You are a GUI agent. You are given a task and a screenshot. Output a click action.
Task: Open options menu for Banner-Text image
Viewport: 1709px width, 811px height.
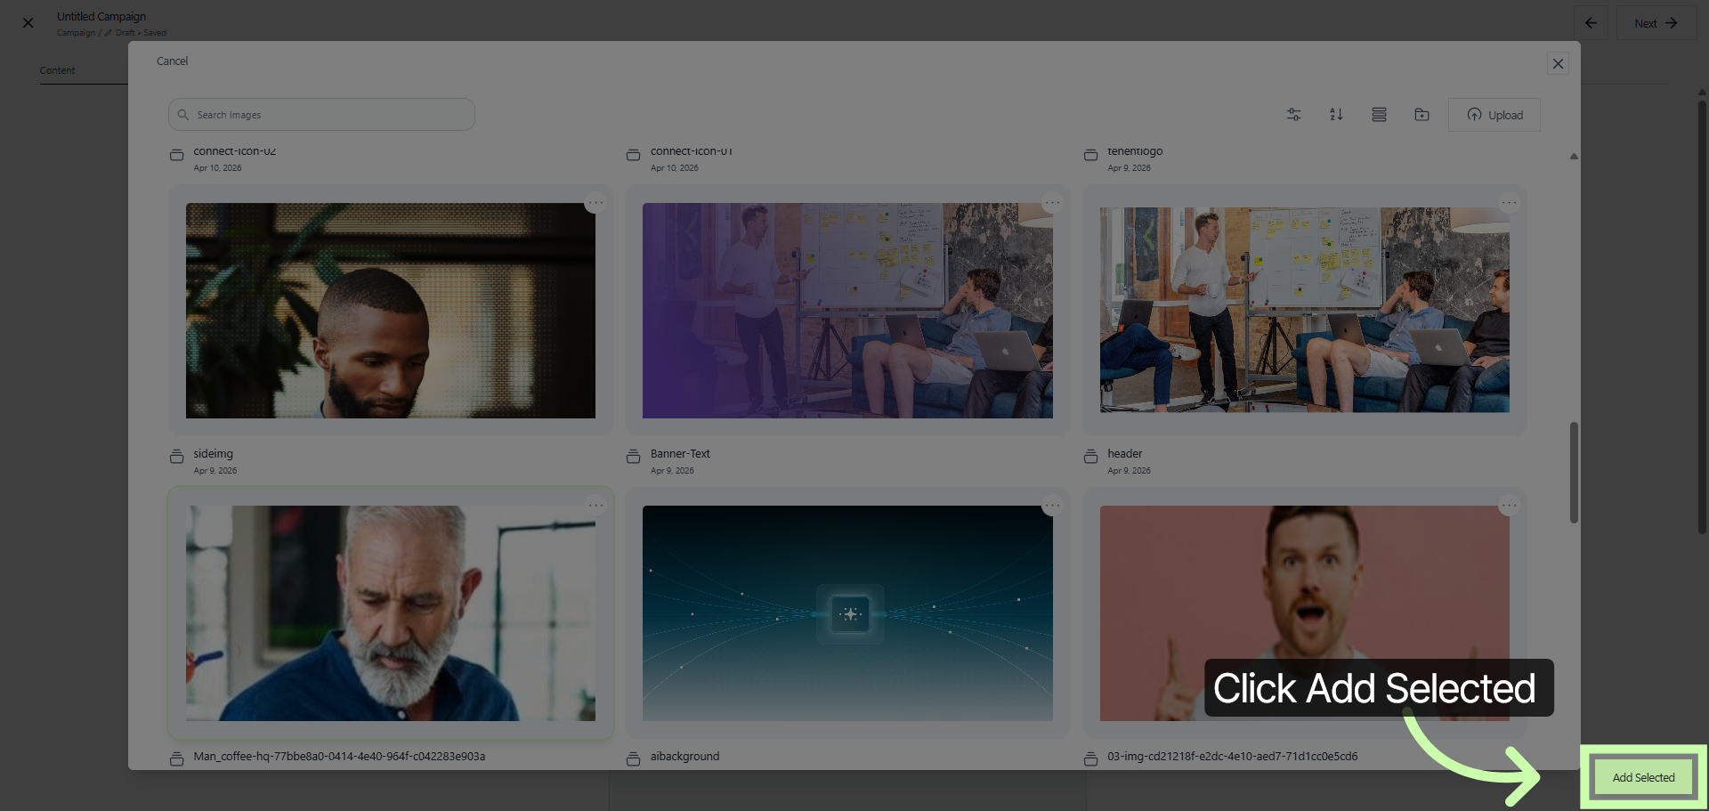point(1052,203)
